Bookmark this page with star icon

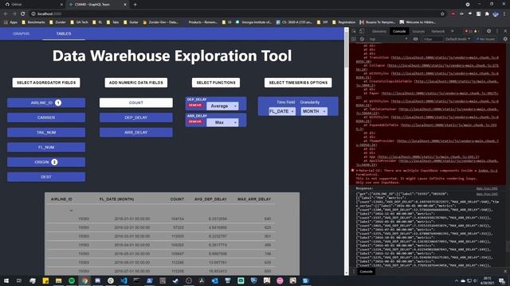point(442,14)
